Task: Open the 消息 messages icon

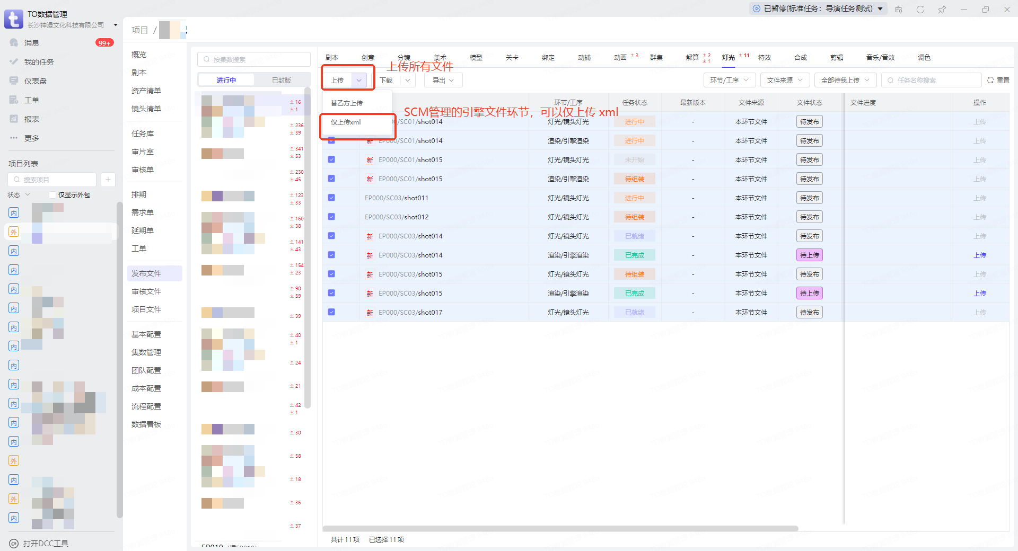Action: pos(14,43)
